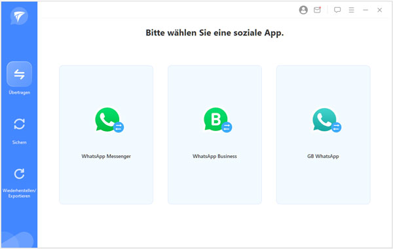Open the mail notifications icon
Image resolution: width=393 pixels, height=249 pixels.
317,10
